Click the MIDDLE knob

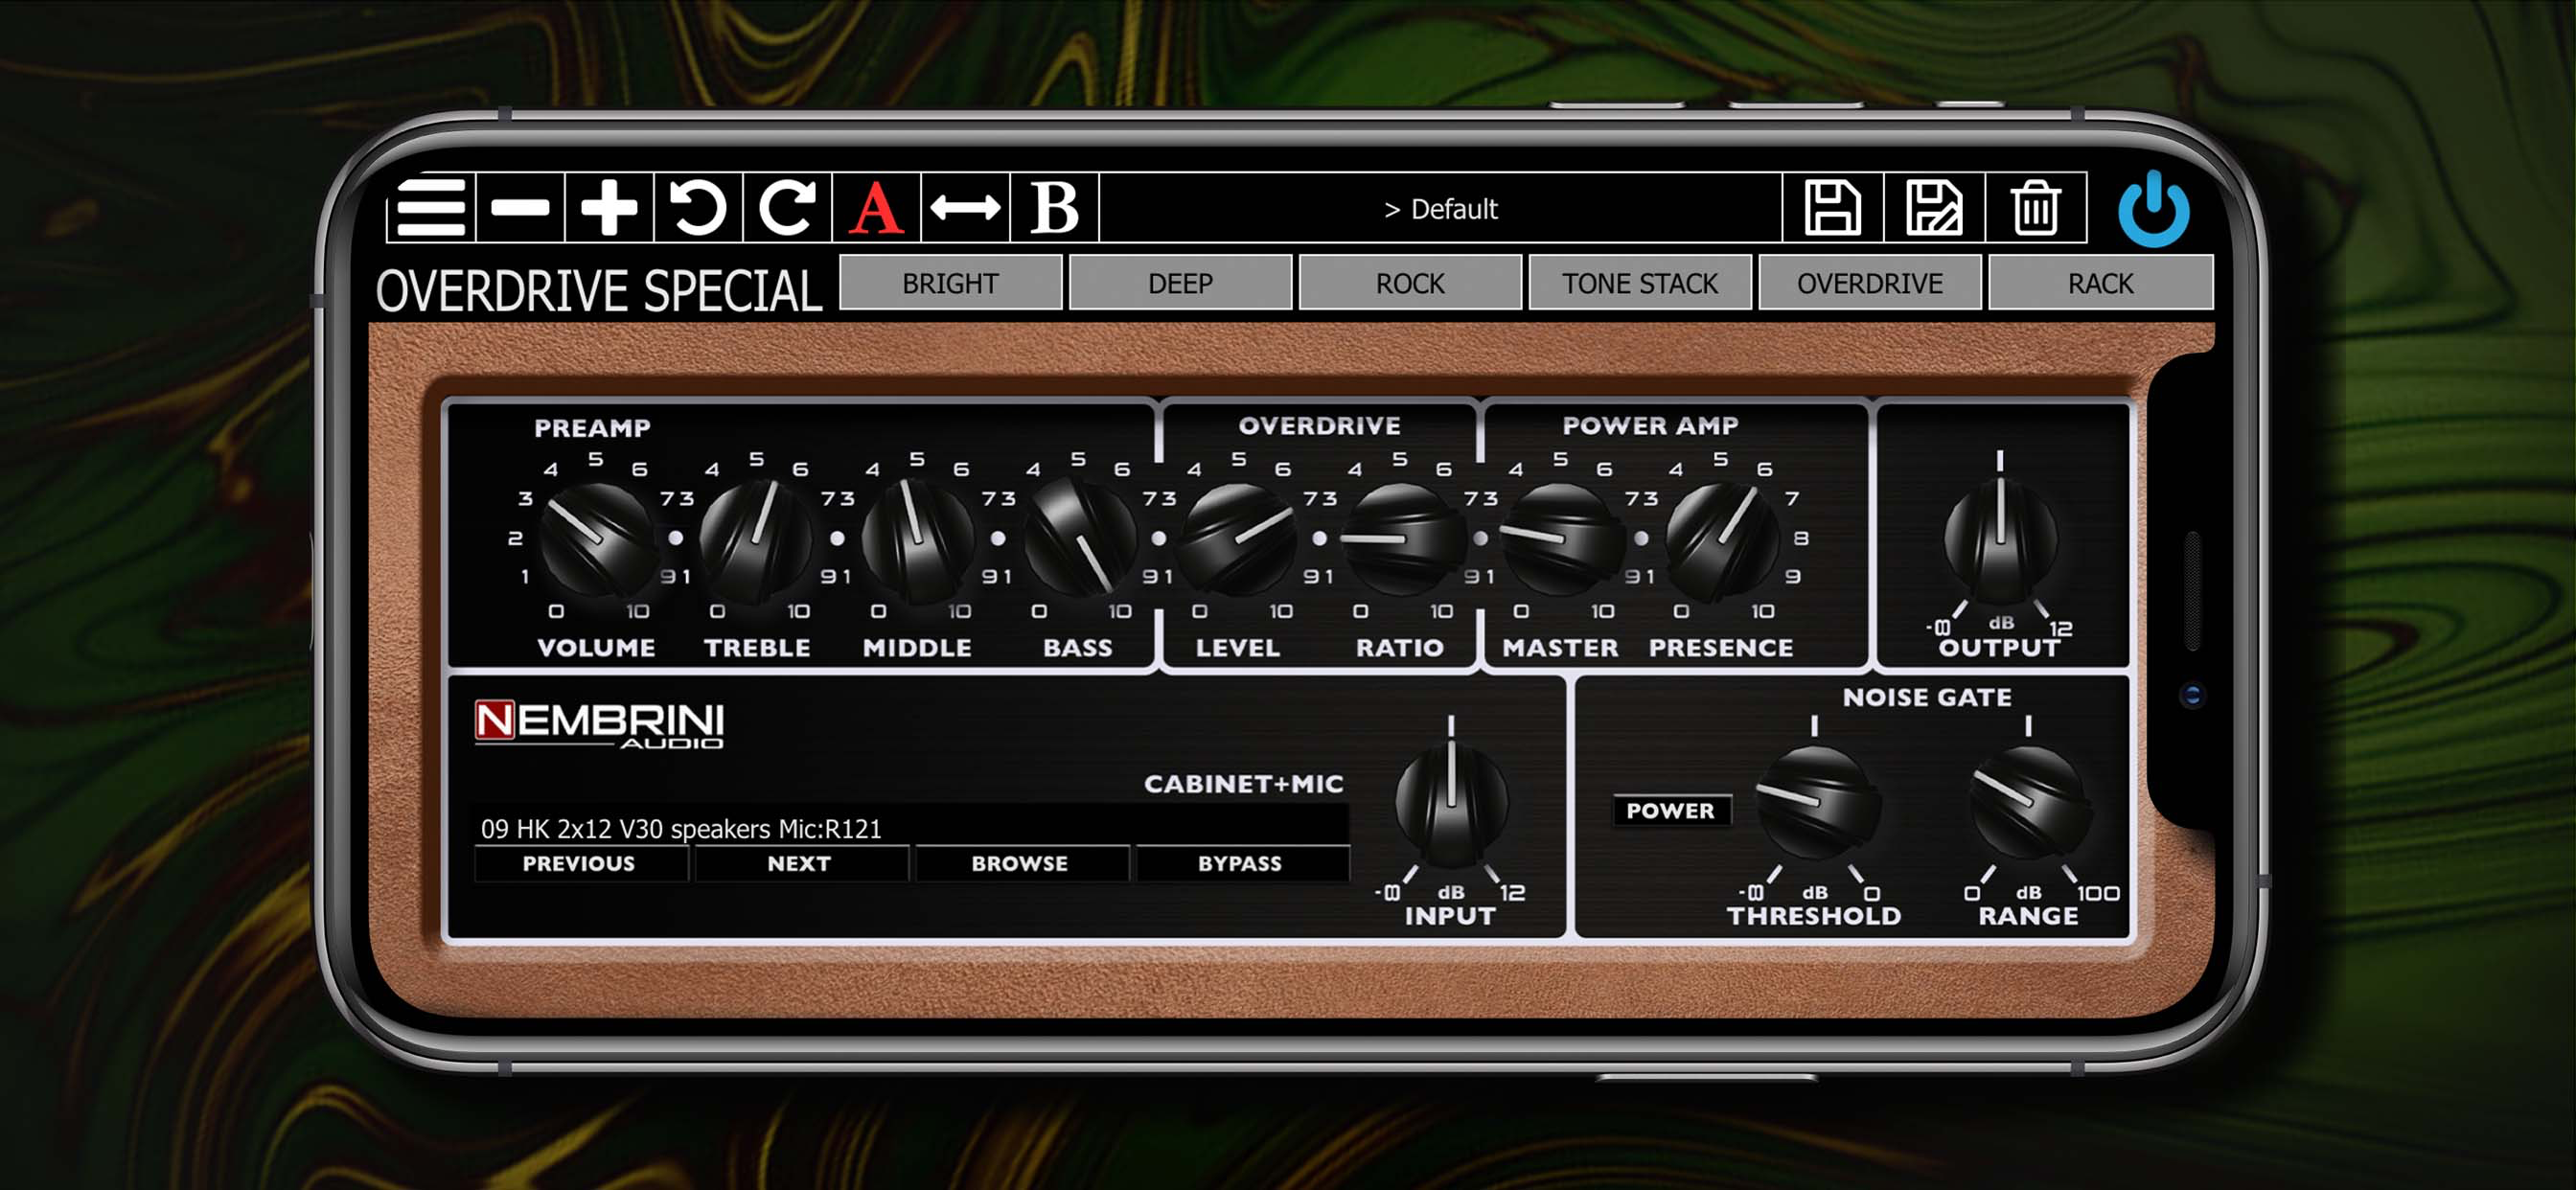917,539
